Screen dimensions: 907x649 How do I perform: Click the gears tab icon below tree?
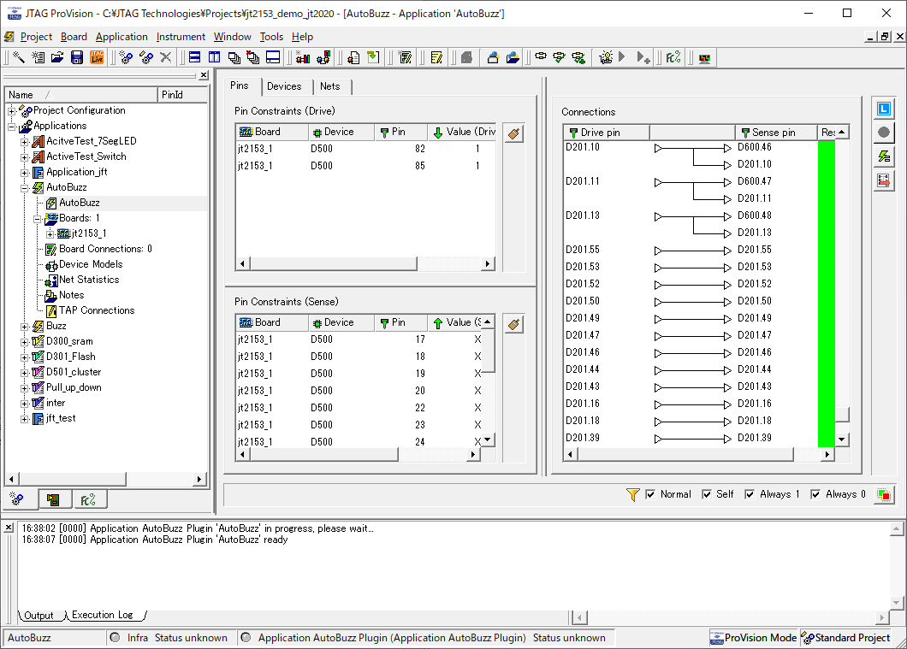click(17, 499)
